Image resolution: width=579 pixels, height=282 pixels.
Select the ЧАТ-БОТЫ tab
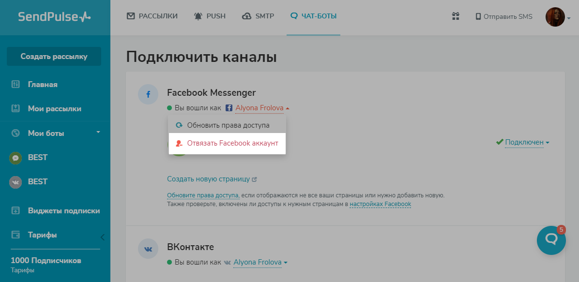coord(314,16)
